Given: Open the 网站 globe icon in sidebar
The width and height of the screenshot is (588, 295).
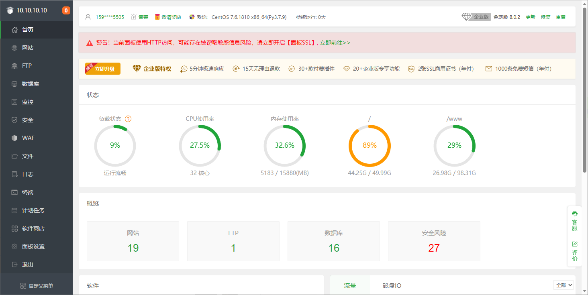Looking at the screenshot, I should click(x=15, y=48).
